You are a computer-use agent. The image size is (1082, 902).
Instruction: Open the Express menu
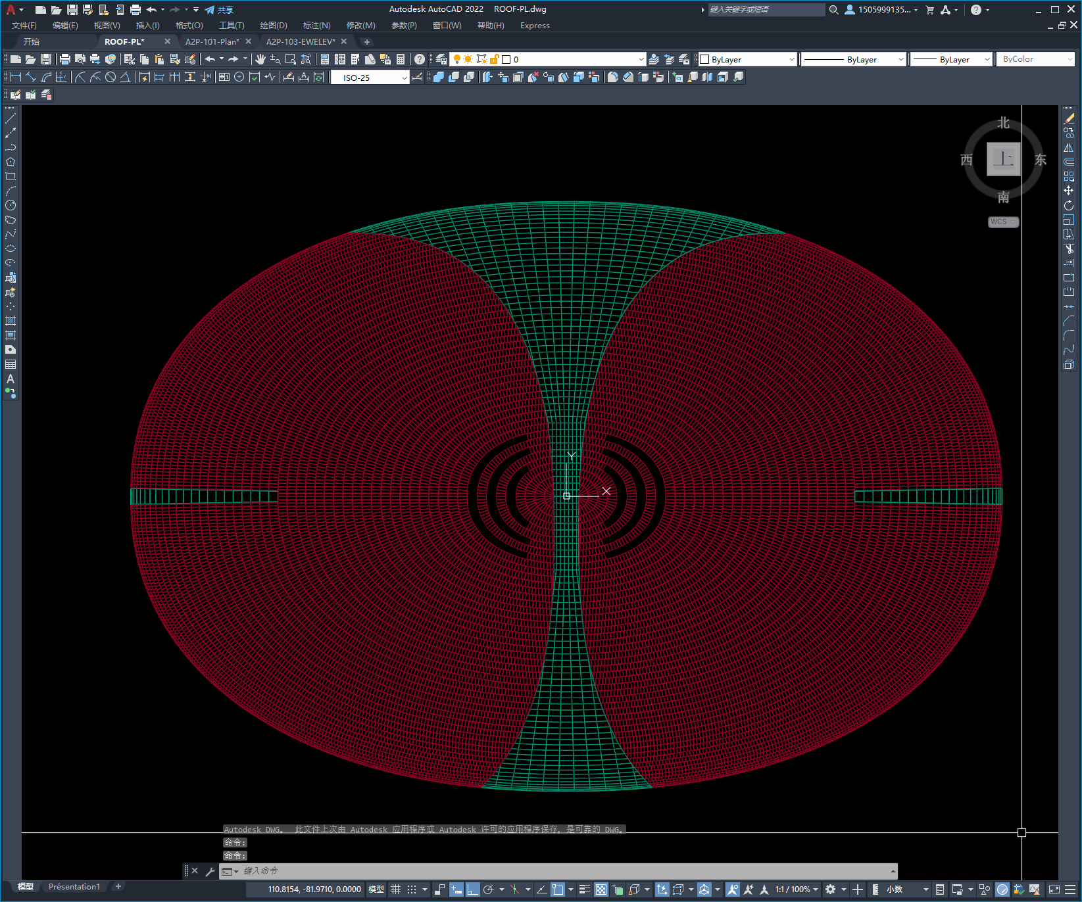click(535, 26)
